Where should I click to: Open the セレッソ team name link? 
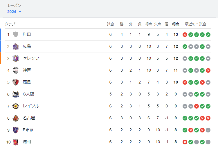[31, 58]
